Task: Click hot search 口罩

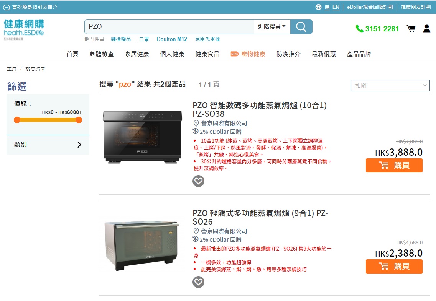Action: tap(144, 39)
